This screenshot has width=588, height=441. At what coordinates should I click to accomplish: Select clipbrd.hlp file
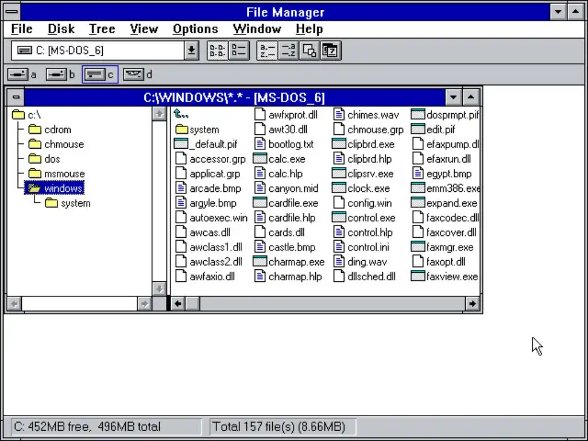[x=362, y=159]
